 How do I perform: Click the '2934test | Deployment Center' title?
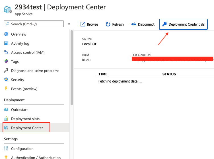click(x=60, y=7)
